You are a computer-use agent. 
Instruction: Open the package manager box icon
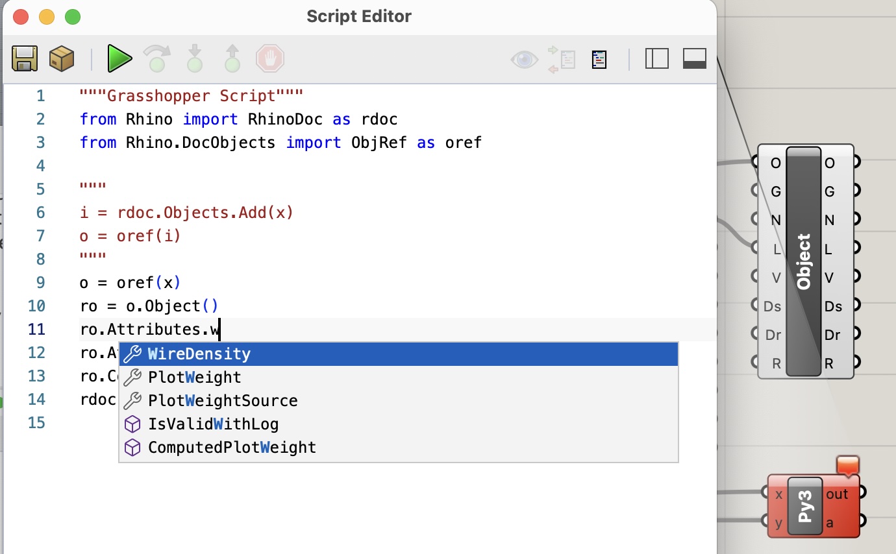62,59
